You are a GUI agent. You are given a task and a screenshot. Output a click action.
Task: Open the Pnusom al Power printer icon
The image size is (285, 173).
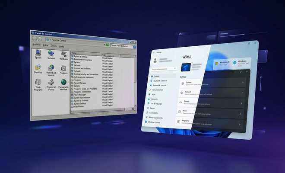(x=51, y=85)
